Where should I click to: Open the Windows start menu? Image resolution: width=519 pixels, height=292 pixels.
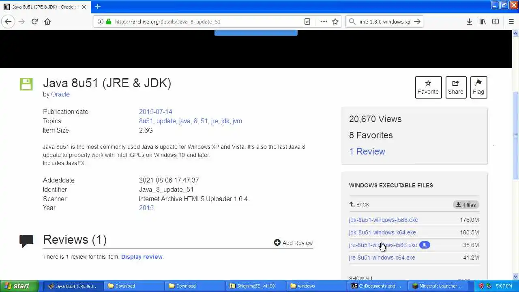coord(19,286)
